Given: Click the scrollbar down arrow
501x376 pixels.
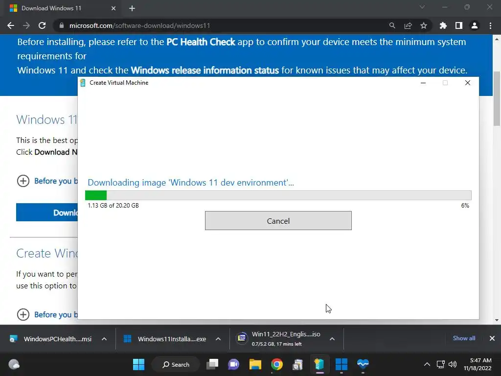Looking at the screenshot, I should tap(497, 320).
